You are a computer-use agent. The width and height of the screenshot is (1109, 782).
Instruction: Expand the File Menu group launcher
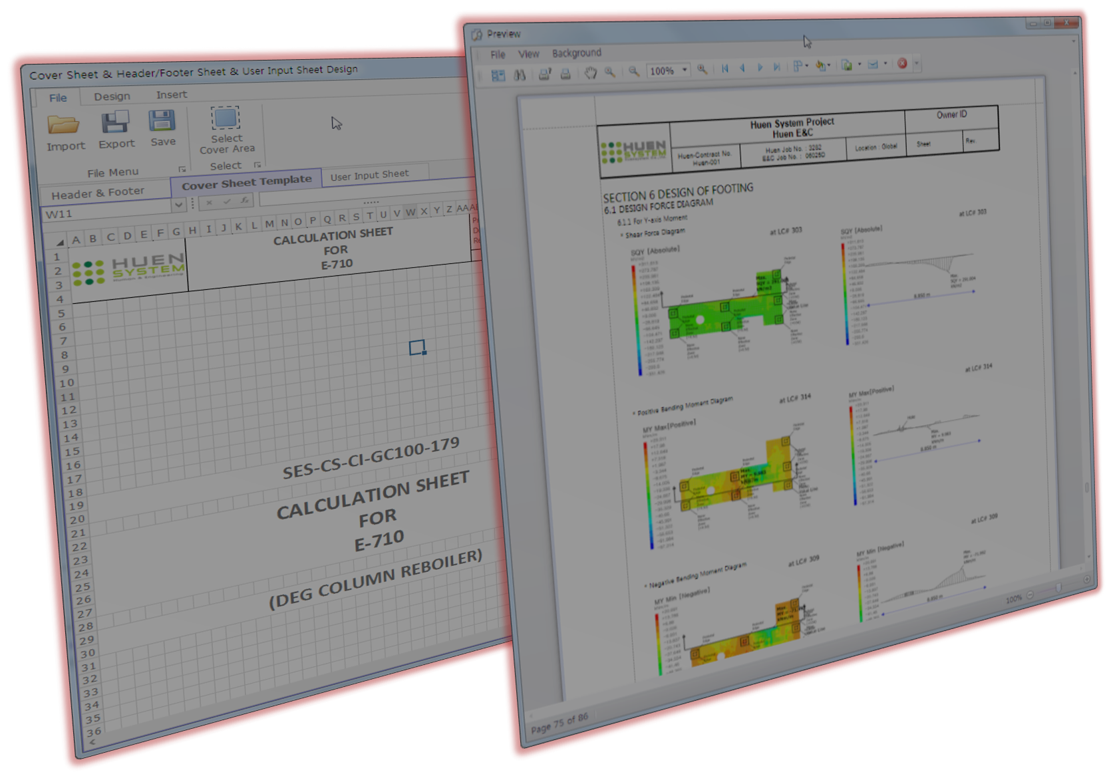tap(182, 170)
